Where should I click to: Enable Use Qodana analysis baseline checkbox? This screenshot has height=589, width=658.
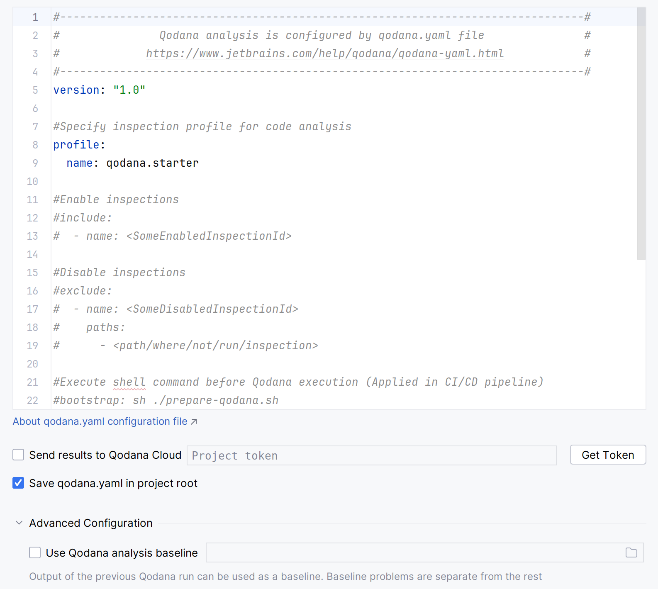(x=35, y=552)
